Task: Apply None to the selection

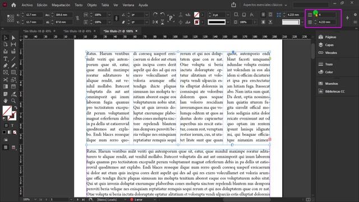Action: (x=15, y=132)
